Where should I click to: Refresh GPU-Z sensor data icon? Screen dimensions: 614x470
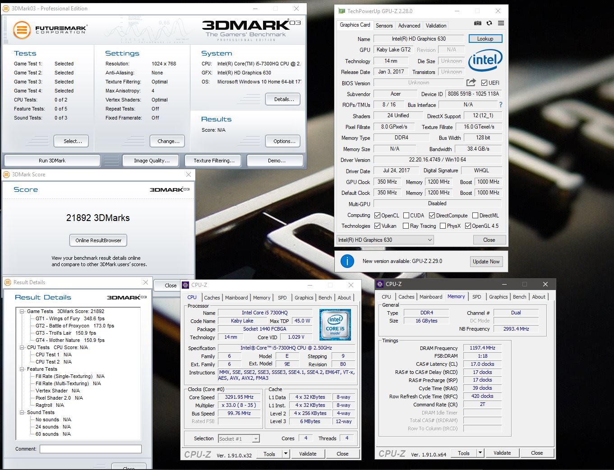tap(489, 23)
